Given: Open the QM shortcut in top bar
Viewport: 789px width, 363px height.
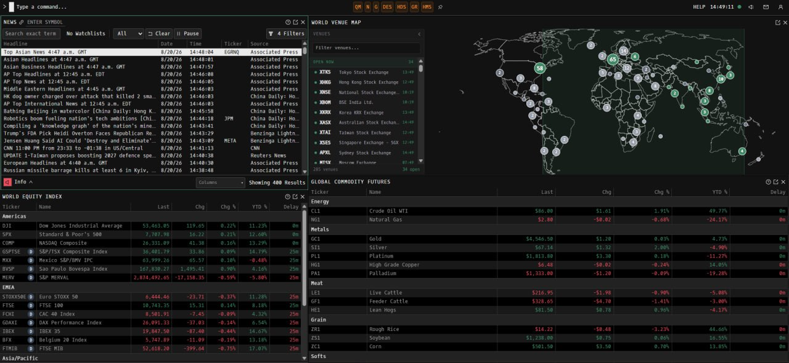Looking at the screenshot, I should click(x=358, y=7).
